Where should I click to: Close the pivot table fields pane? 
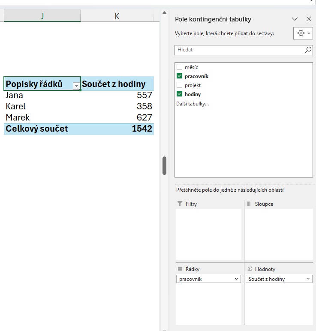pyautogui.click(x=308, y=19)
